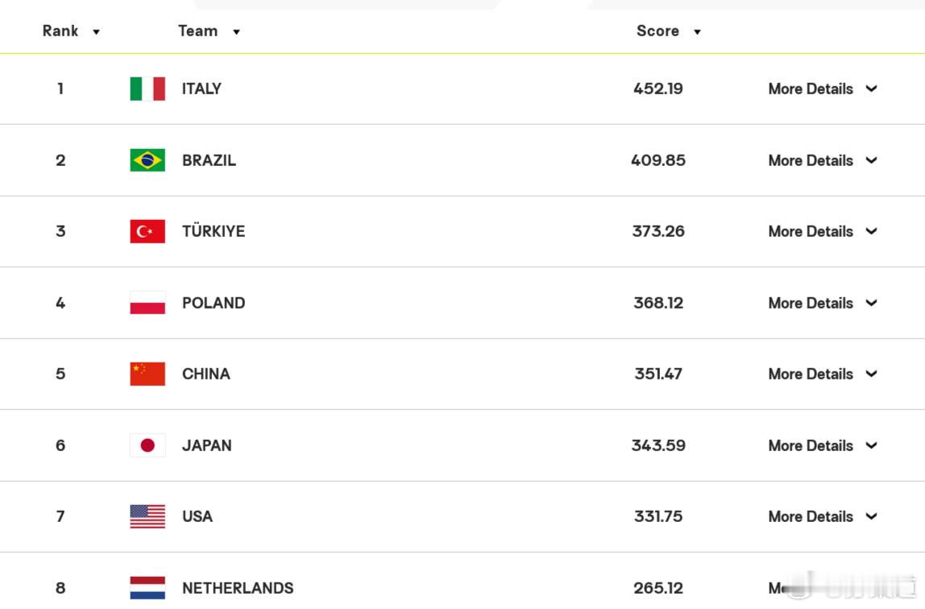This screenshot has height=609, width=925.
Task: Expand More Details for Italy
Action: coord(823,89)
